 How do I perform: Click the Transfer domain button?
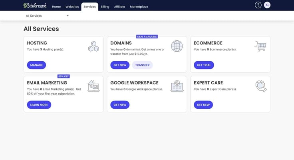[142, 65]
